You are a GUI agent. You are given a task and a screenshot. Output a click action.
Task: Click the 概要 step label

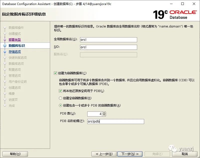[12, 94]
